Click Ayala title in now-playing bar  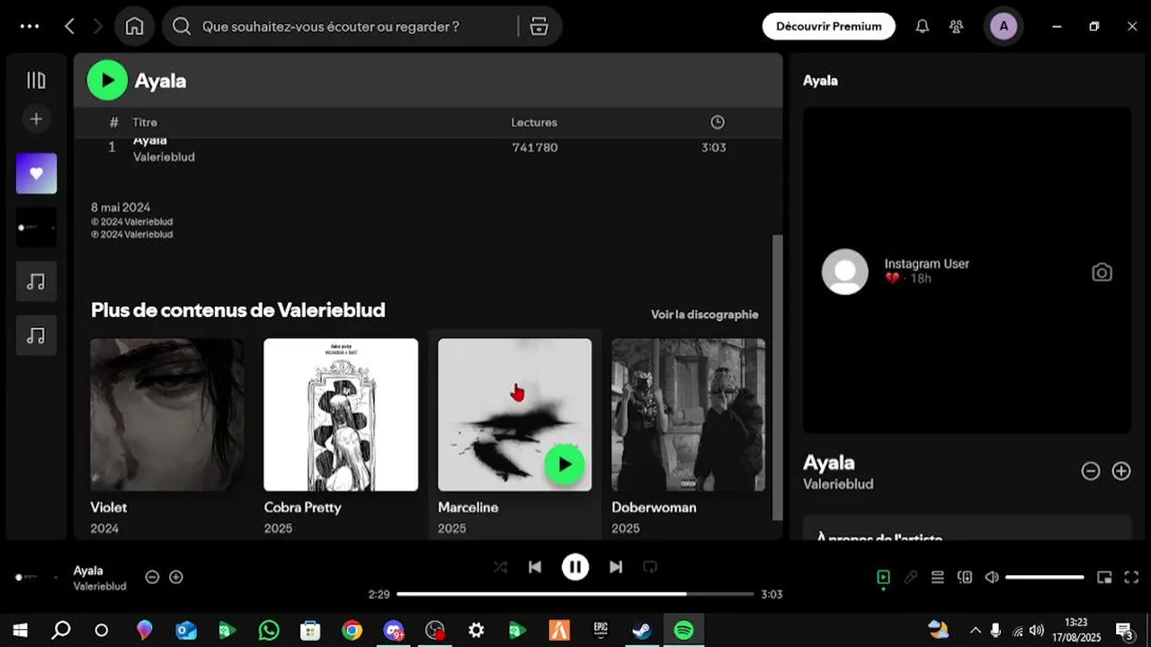(88, 571)
